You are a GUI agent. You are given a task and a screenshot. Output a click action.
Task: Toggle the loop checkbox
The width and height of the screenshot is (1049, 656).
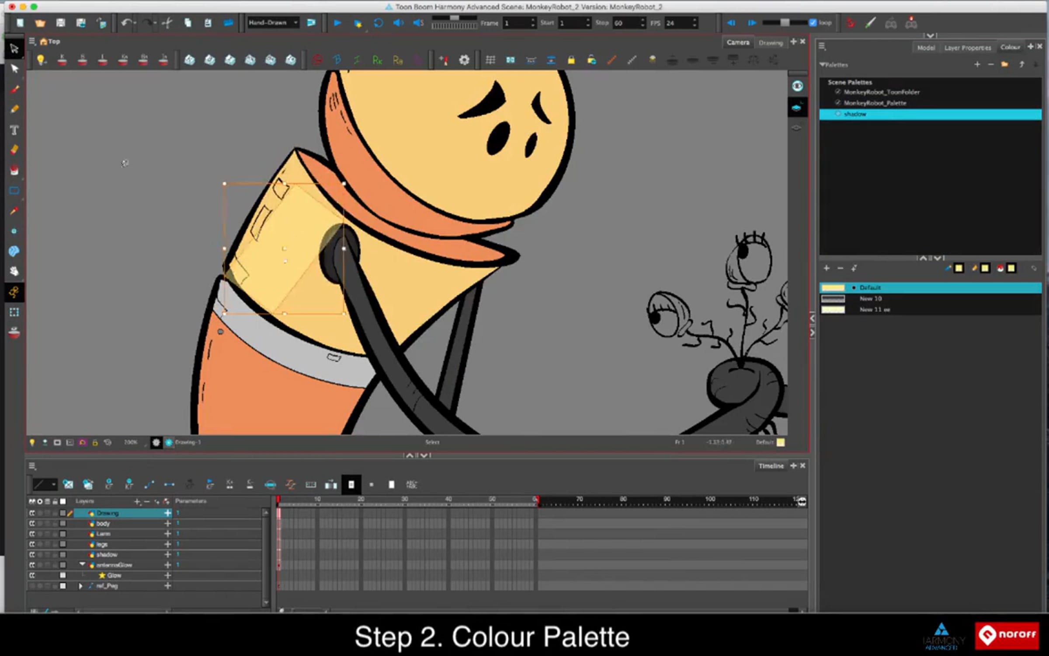(x=813, y=23)
